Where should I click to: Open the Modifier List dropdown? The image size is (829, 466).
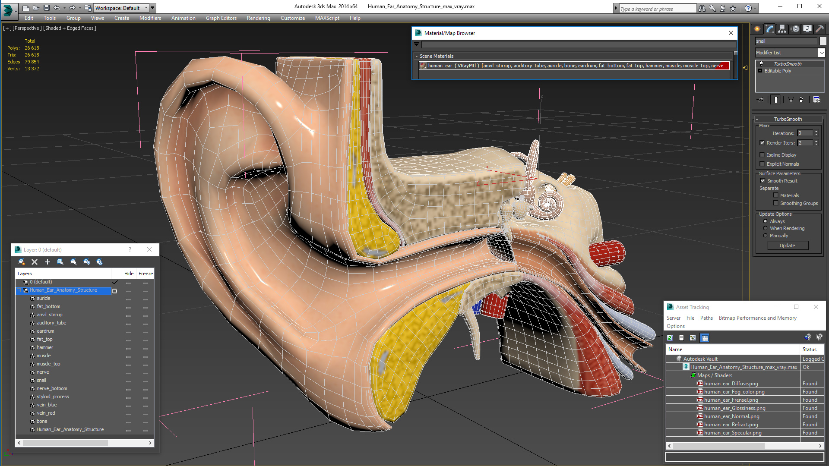(821, 53)
